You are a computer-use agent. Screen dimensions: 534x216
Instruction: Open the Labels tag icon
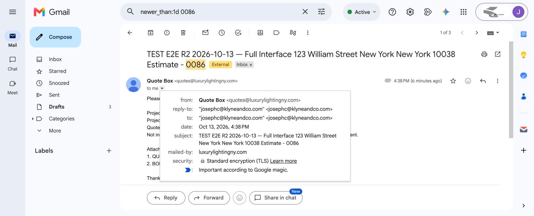pos(277,33)
